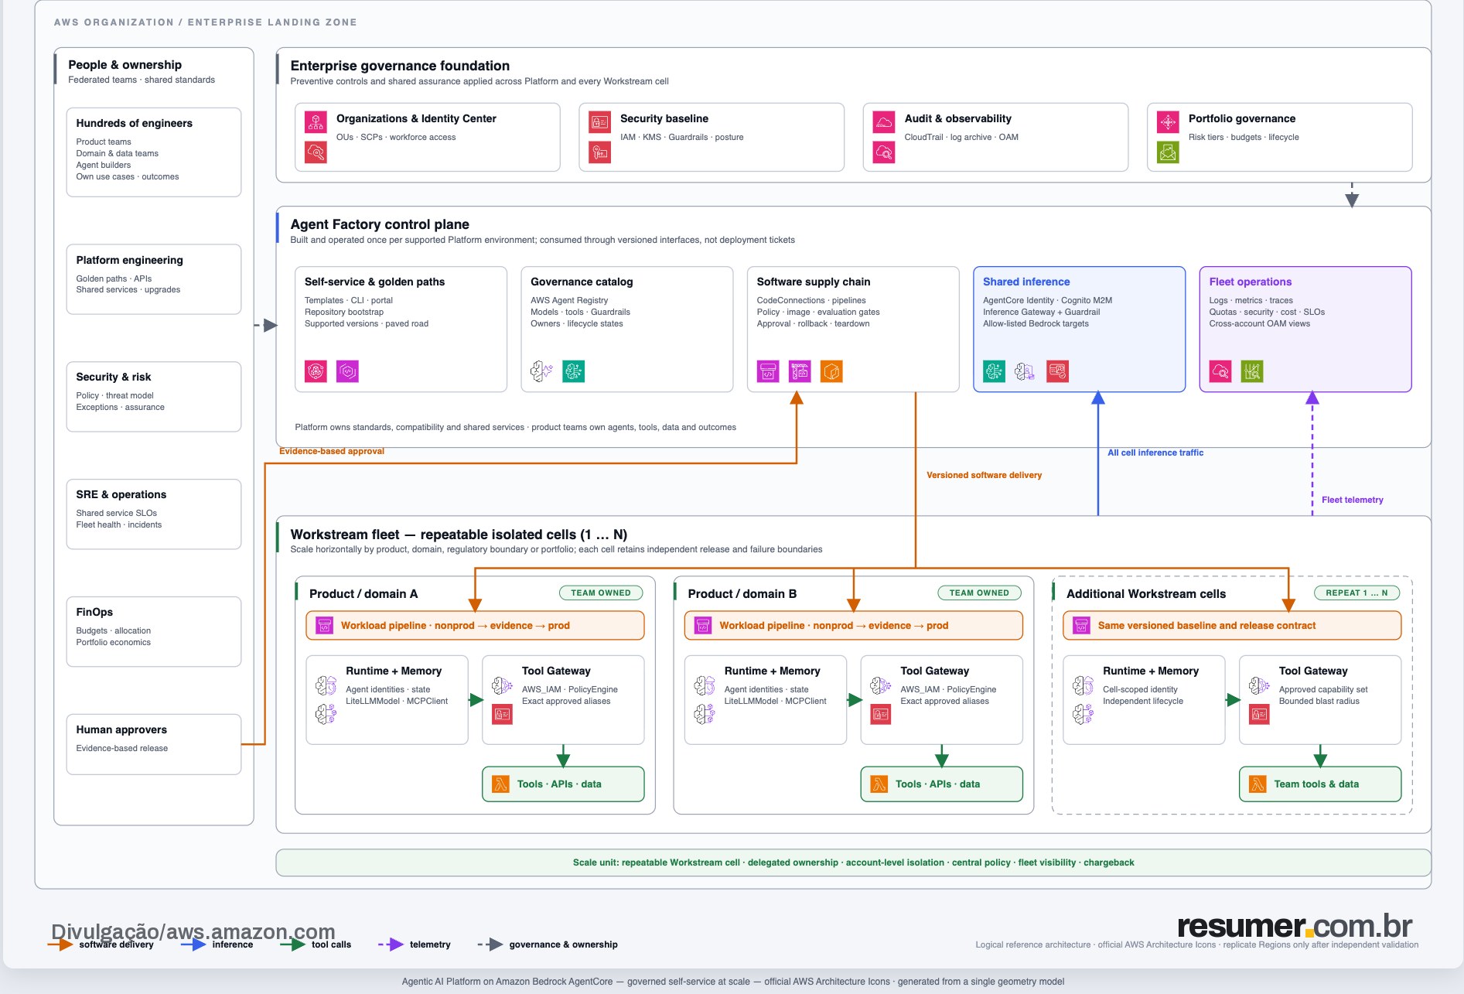Click the red icon in the Shared inference card
This screenshot has height=994, width=1464.
click(x=1057, y=371)
